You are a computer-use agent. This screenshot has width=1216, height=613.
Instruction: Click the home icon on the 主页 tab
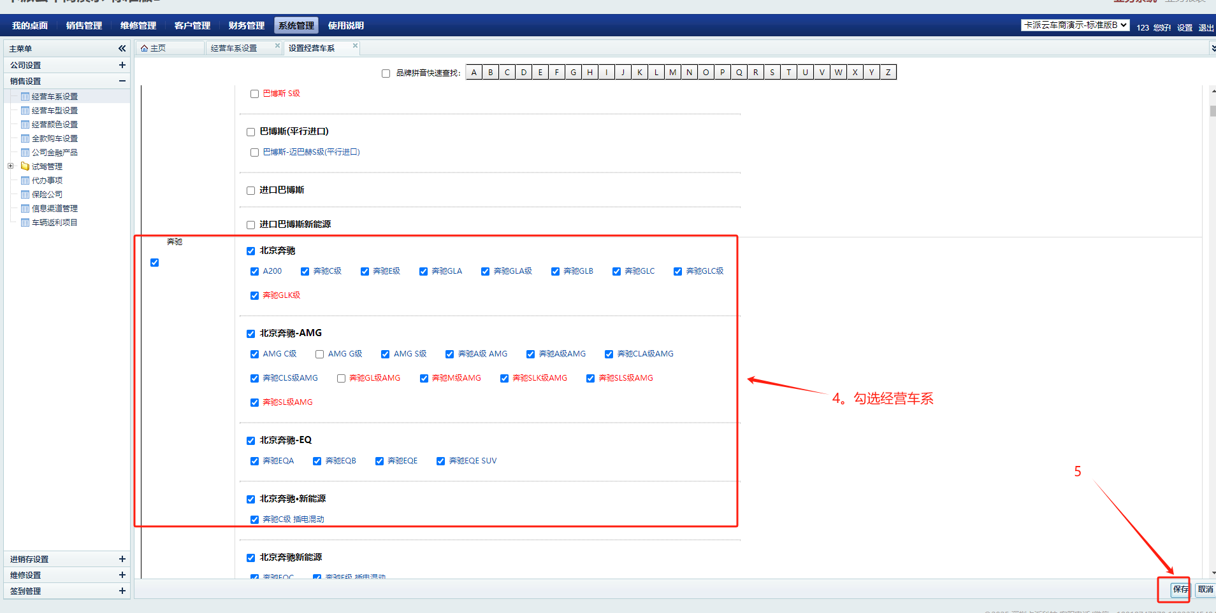145,48
